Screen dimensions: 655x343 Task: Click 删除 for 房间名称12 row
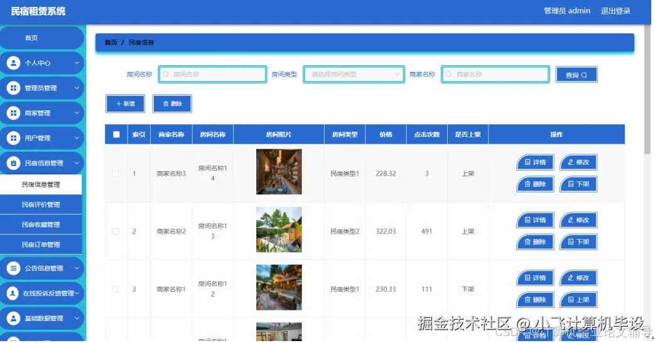pos(536,300)
